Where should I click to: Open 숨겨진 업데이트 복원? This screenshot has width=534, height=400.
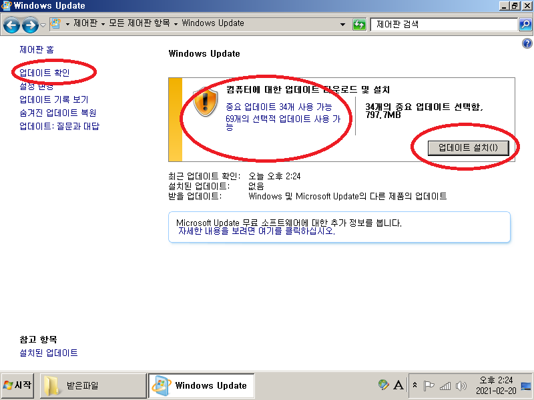57,113
